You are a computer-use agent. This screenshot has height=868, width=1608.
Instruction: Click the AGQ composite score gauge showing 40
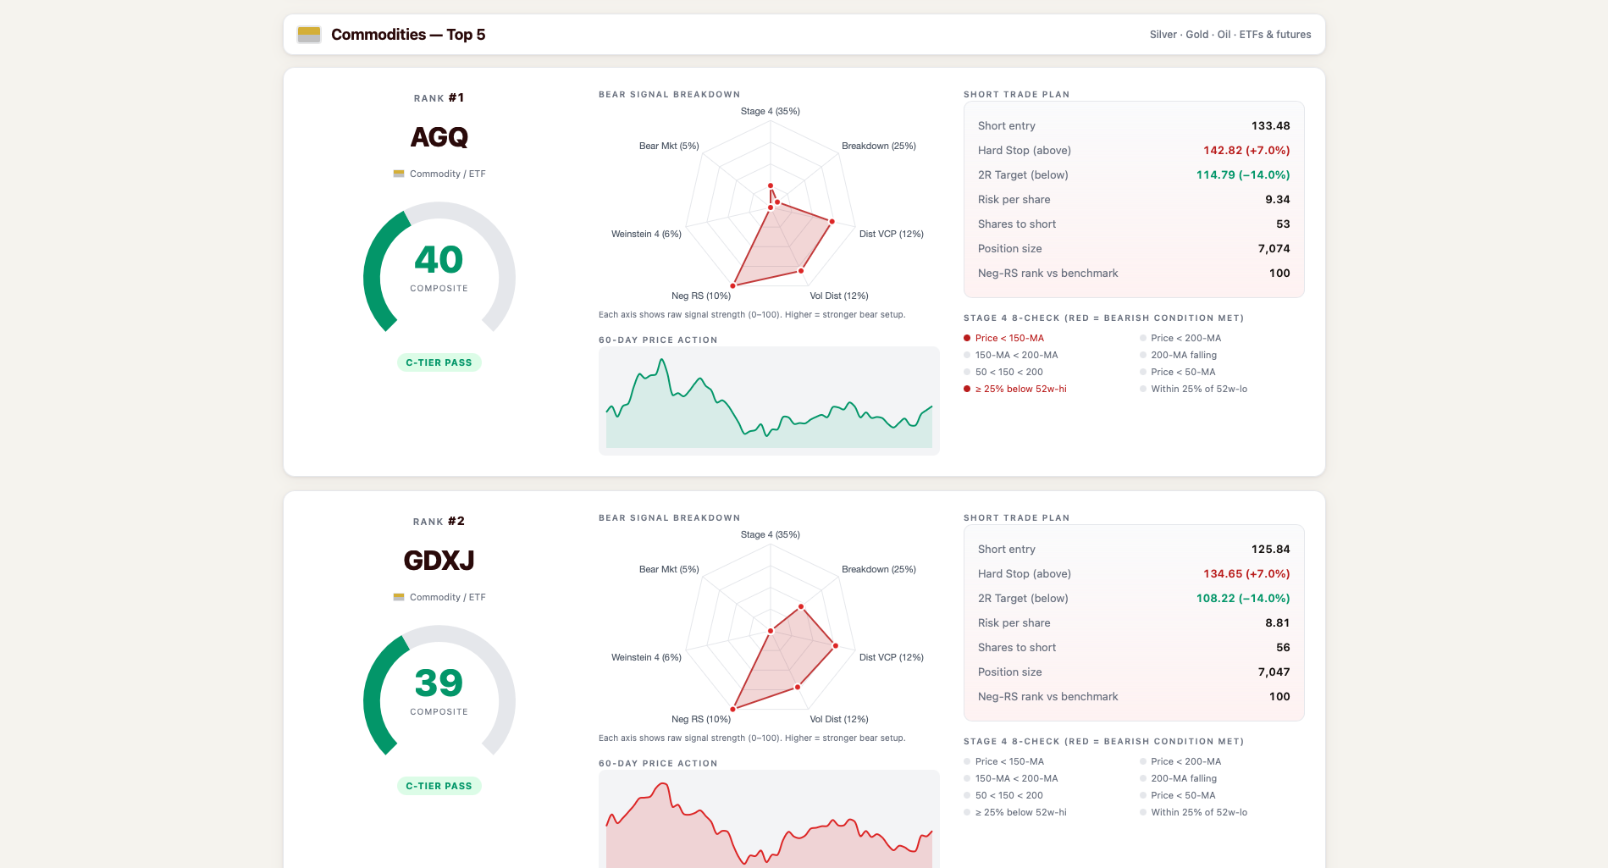coord(439,268)
